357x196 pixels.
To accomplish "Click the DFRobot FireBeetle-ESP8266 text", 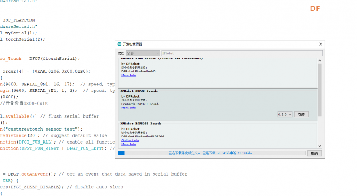I will (x=143, y=137).
